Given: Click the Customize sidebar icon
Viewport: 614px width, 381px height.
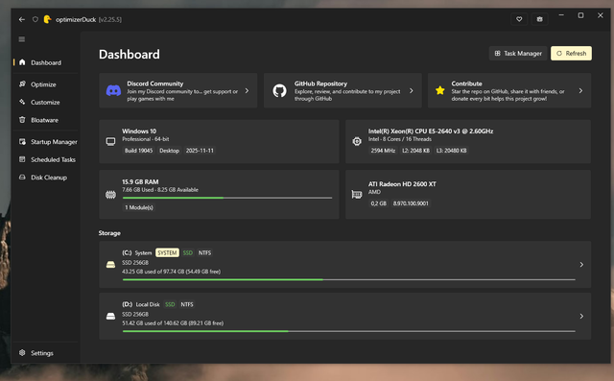Looking at the screenshot, I should tap(22, 102).
